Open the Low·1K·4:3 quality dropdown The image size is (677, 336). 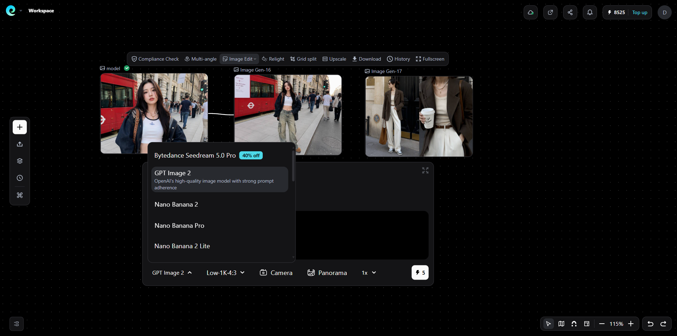click(x=226, y=273)
